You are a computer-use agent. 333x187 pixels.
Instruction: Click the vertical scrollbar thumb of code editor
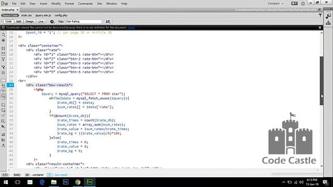tap(322, 81)
